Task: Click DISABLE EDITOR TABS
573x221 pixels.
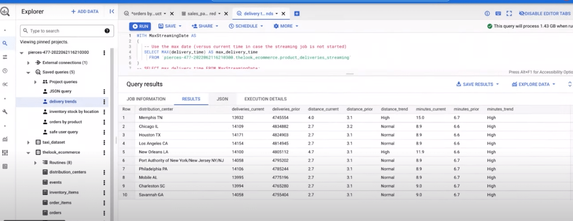Action: click(544, 14)
